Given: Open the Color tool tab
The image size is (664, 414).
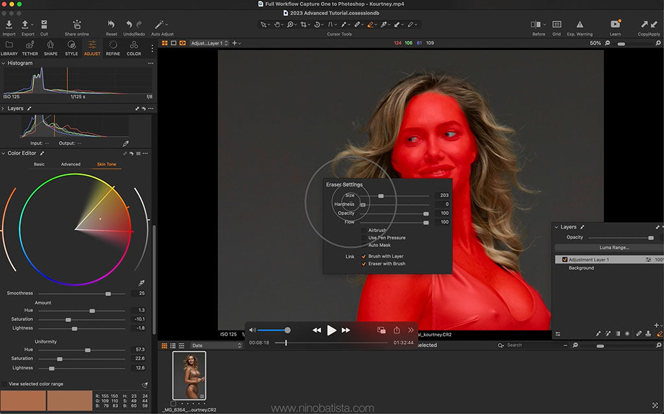Looking at the screenshot, I should [134, 47].
